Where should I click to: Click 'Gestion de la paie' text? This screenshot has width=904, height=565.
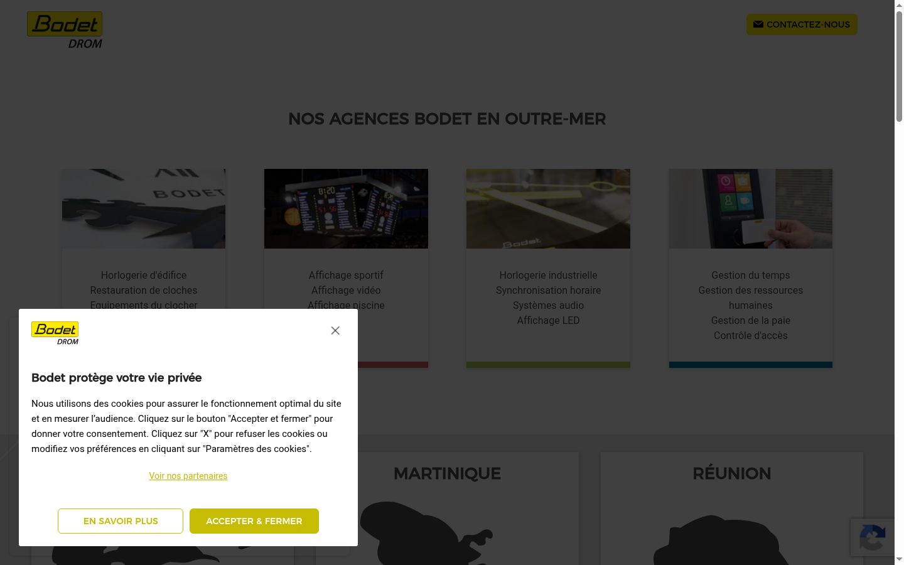(x=751, y=320)
